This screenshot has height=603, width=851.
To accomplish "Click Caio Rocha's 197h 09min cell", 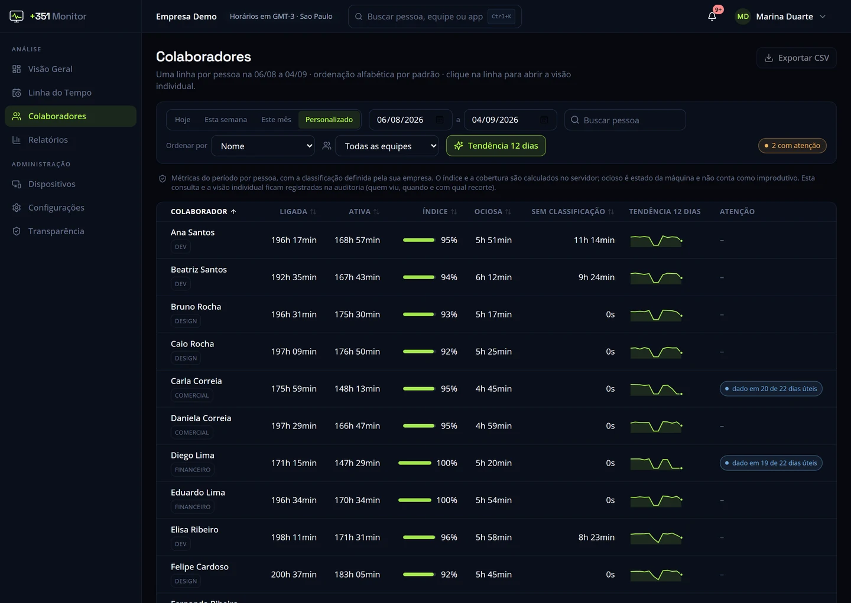I will 294,352.
